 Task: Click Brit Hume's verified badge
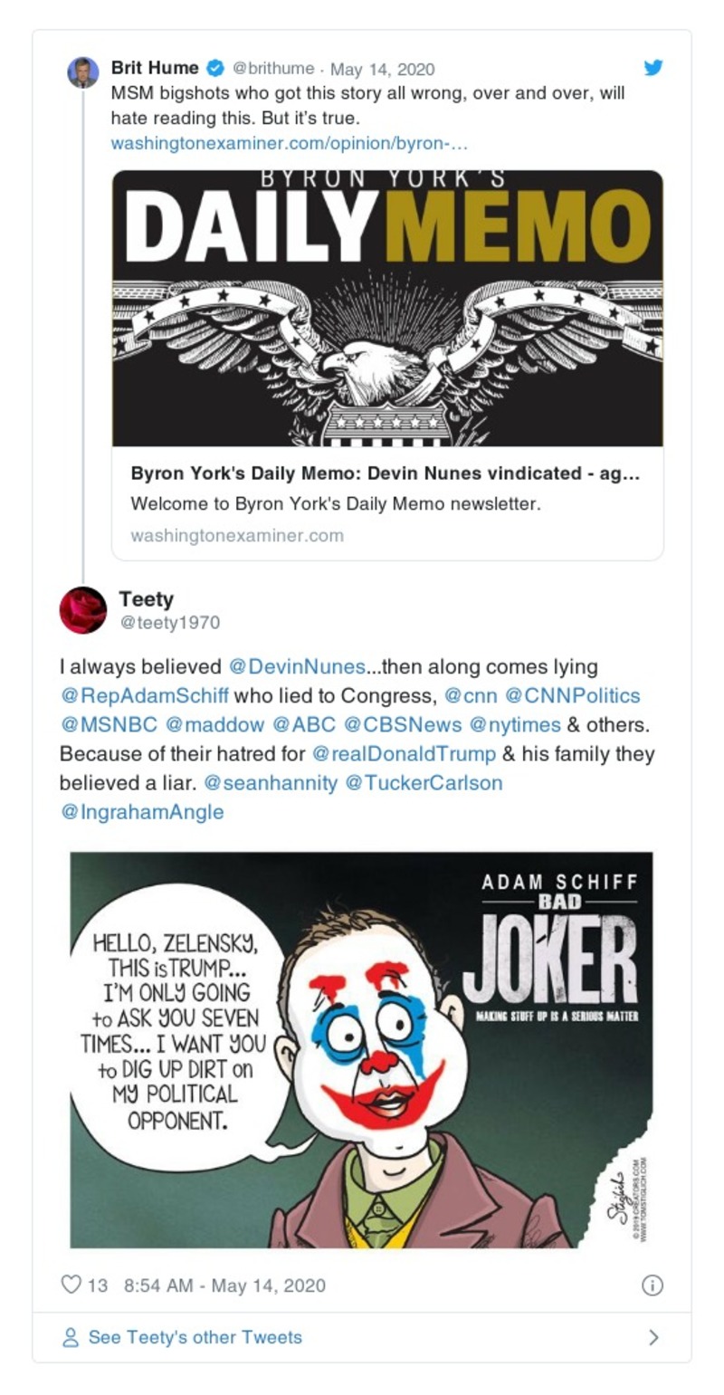click(215, 69)
